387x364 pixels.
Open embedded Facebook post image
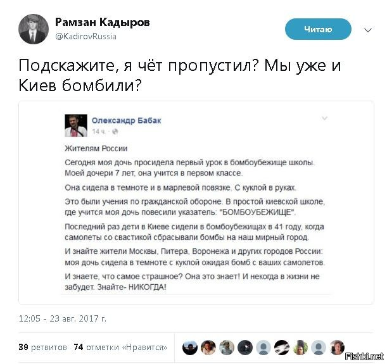[x=196, y=203]
